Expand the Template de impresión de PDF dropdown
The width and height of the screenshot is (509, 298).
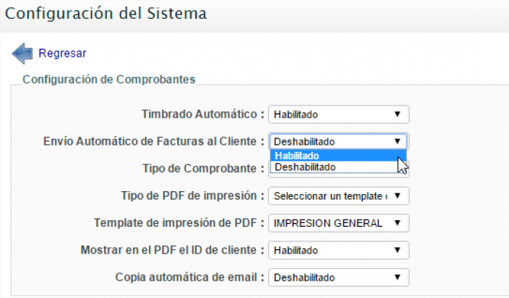[339, 223]
